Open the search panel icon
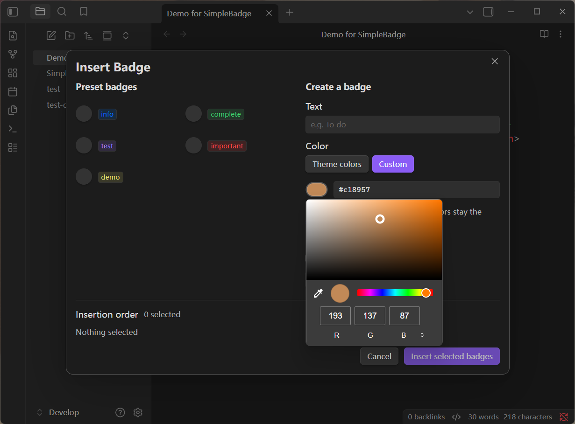Screen dimensions: 575x424 click(x=62, y=12)
